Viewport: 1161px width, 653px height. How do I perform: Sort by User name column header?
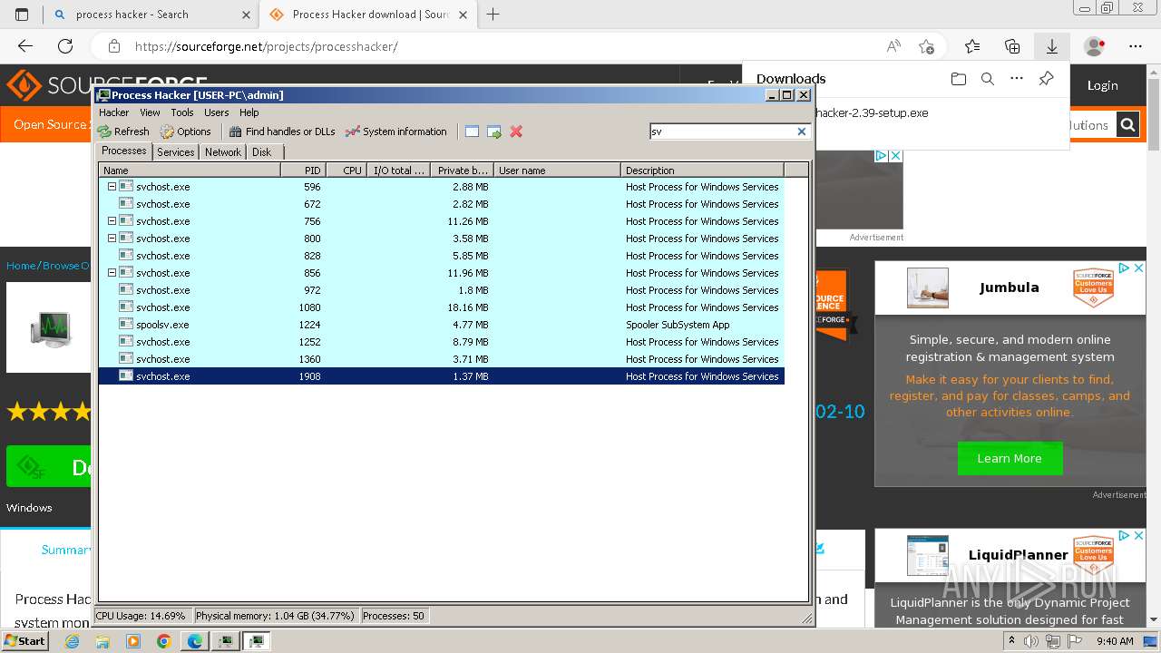point(557,171)
